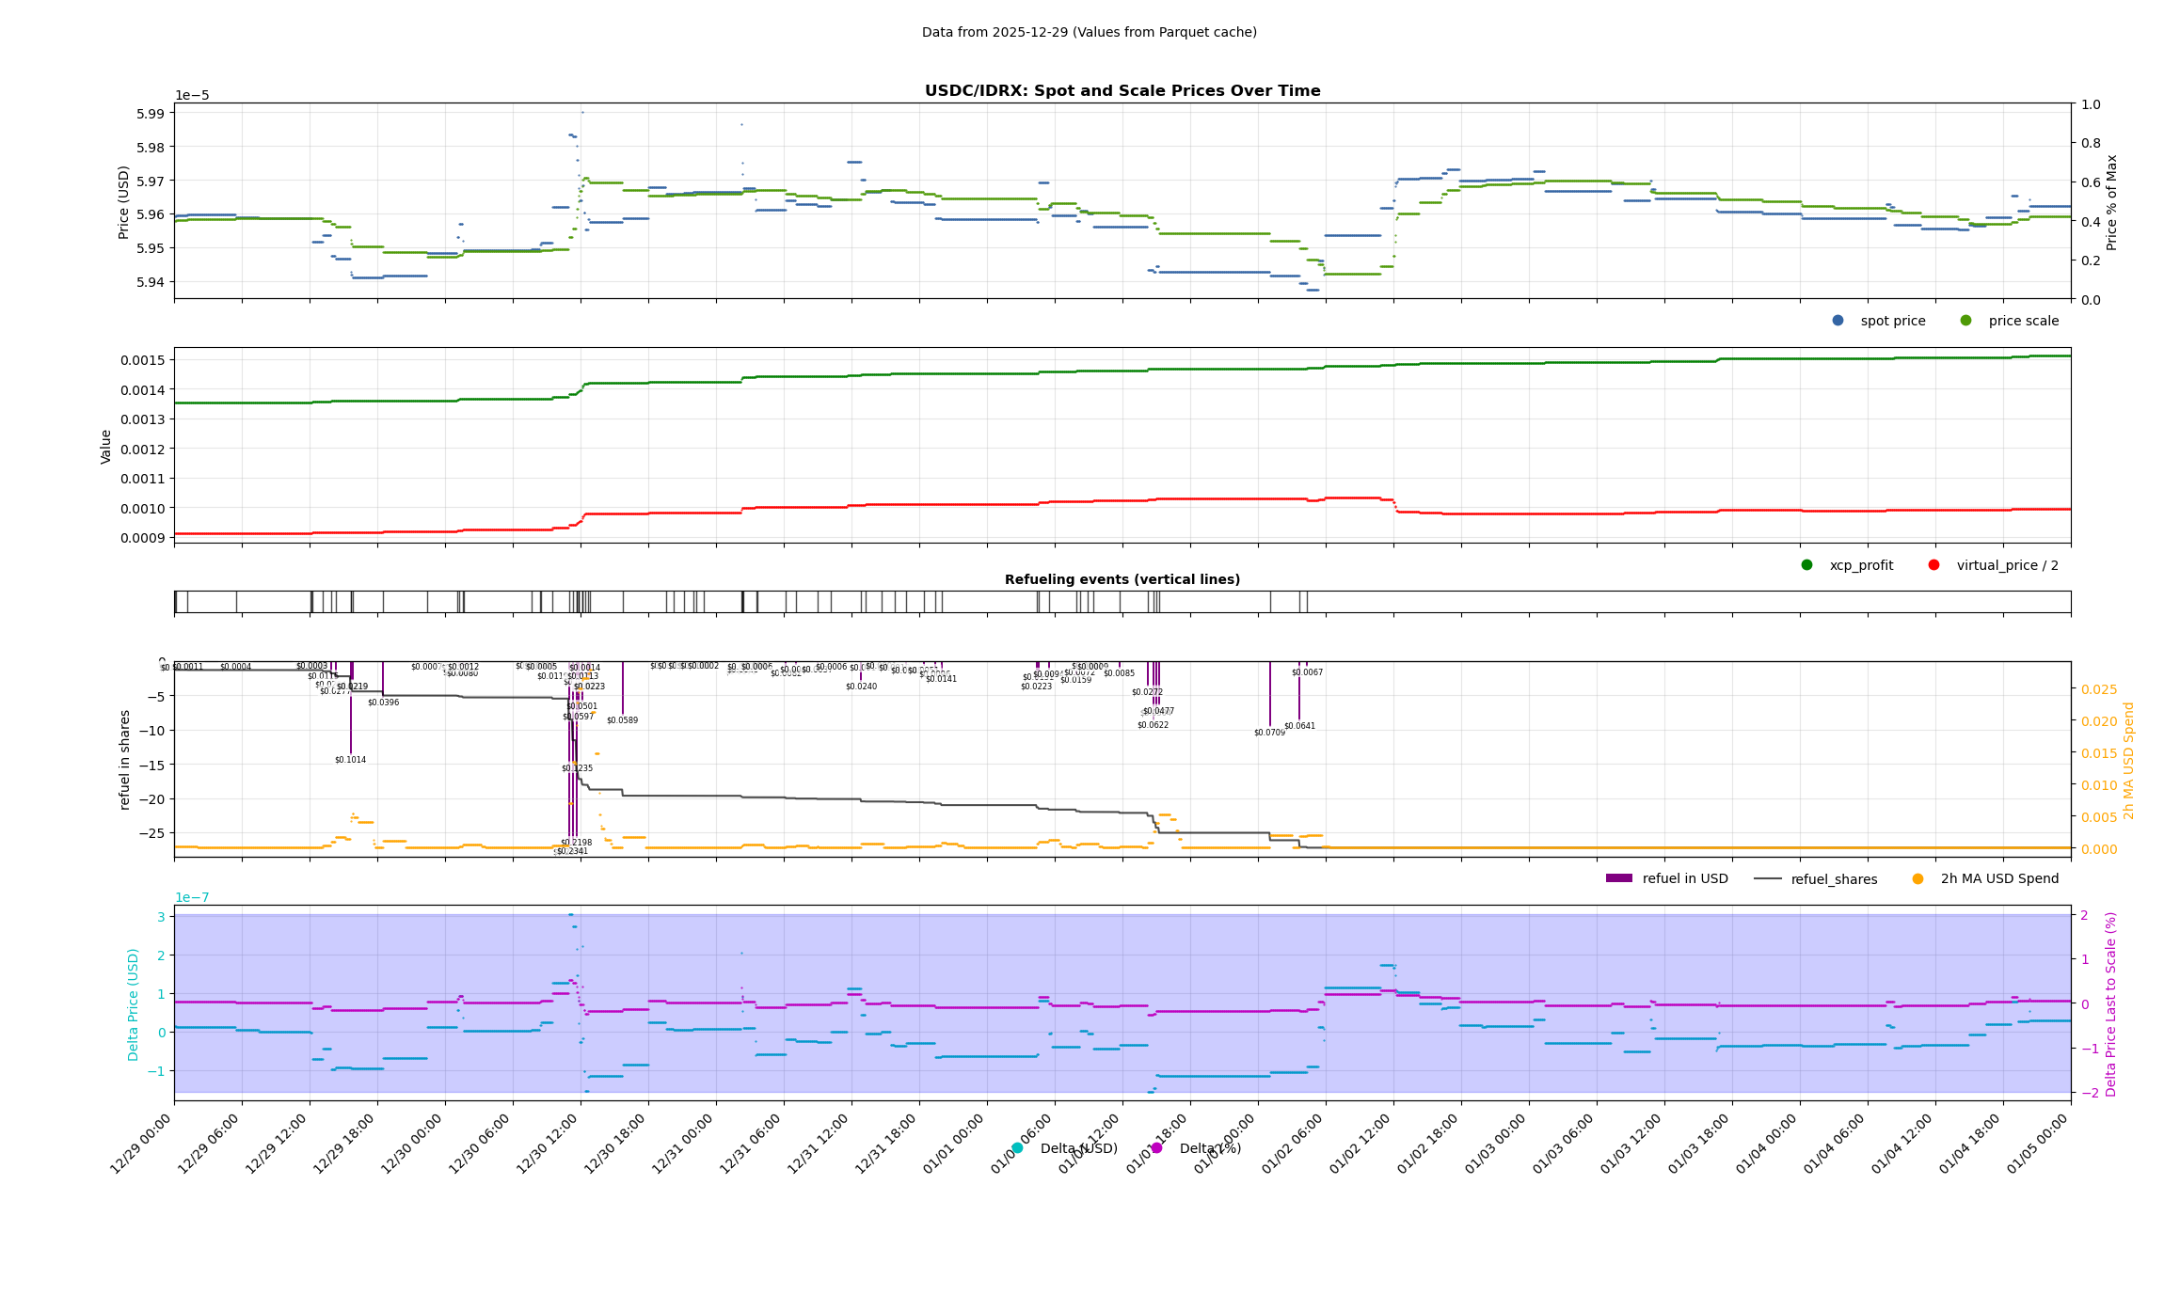Click the Refueling events subplot title
The width and height of the screenshot is (2180, 1295).
[x=1122, y=579]
